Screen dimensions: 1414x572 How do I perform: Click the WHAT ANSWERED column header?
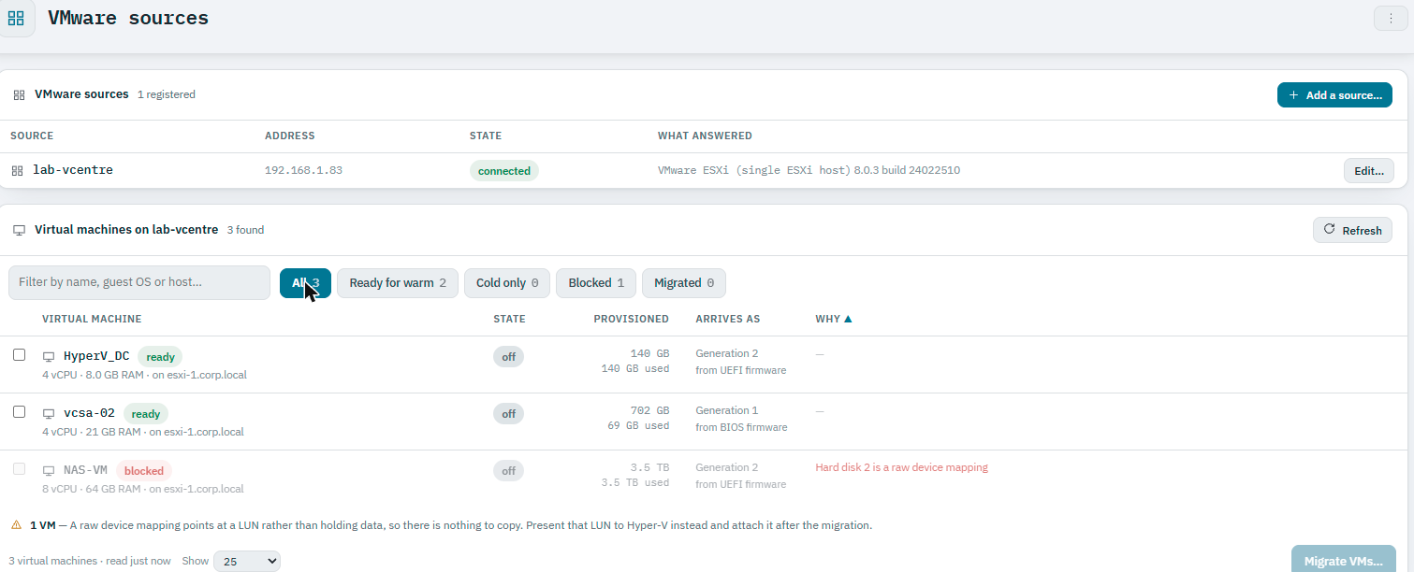click(705, 136)
